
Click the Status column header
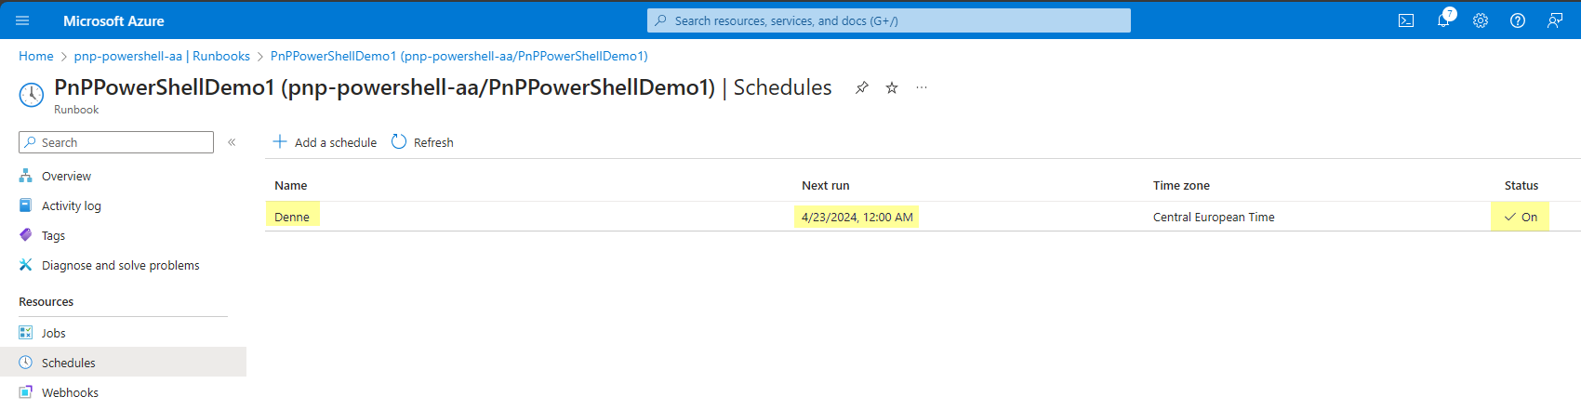(x=1521, y=185)
